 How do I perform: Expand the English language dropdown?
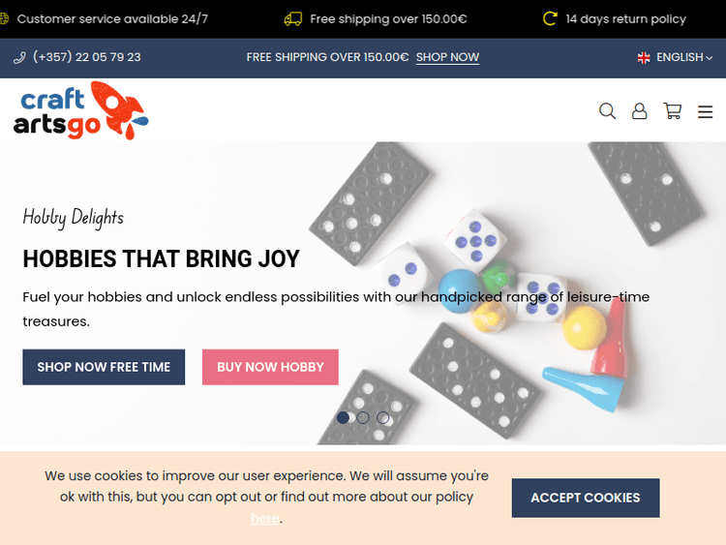(x=675, y=57)
